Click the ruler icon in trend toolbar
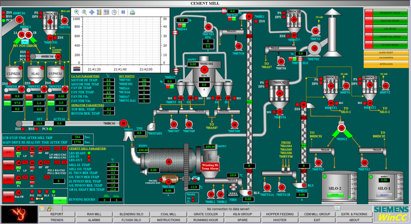411x224 pixels. [99, 12]
